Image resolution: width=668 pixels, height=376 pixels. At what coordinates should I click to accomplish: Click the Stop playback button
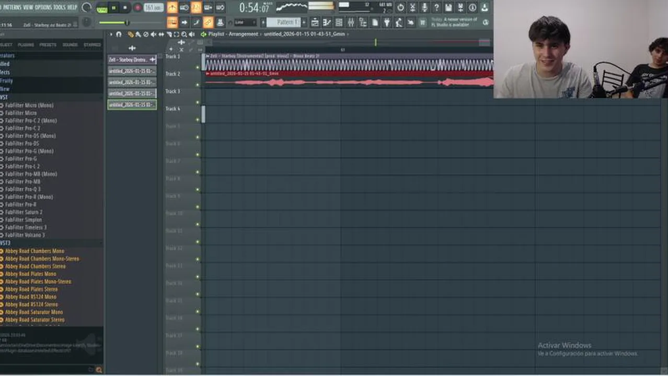(x=125, y=8)
